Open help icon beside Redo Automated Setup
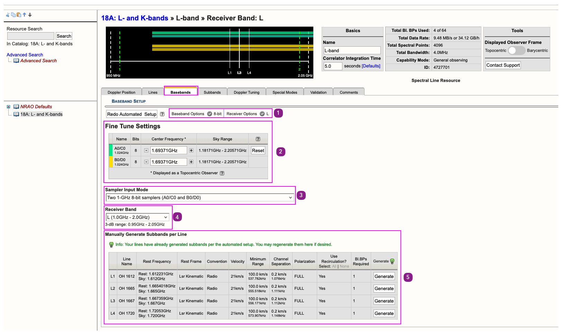This screenshot has width=562, height=333. (x=162, y=114)
